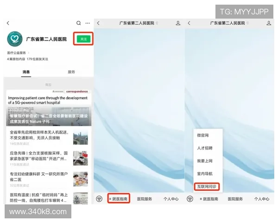Tap back arrow in right chat screen
The image size is (278, 223).
point(189,23)
